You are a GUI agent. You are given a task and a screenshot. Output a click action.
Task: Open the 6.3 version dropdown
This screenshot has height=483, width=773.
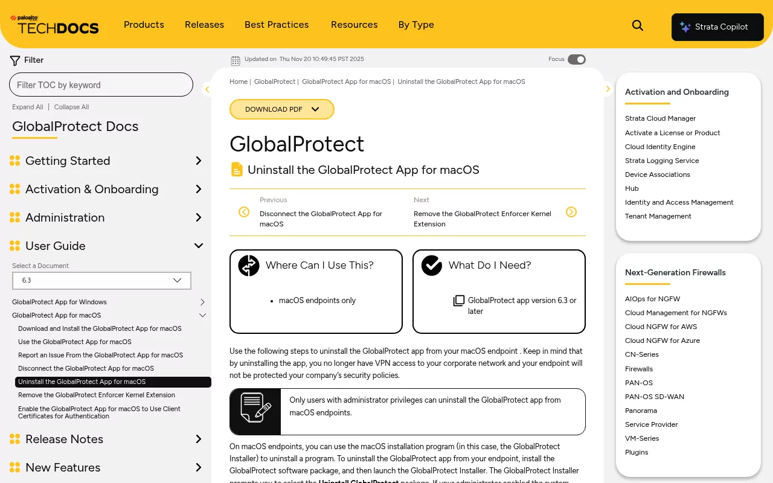101,281
